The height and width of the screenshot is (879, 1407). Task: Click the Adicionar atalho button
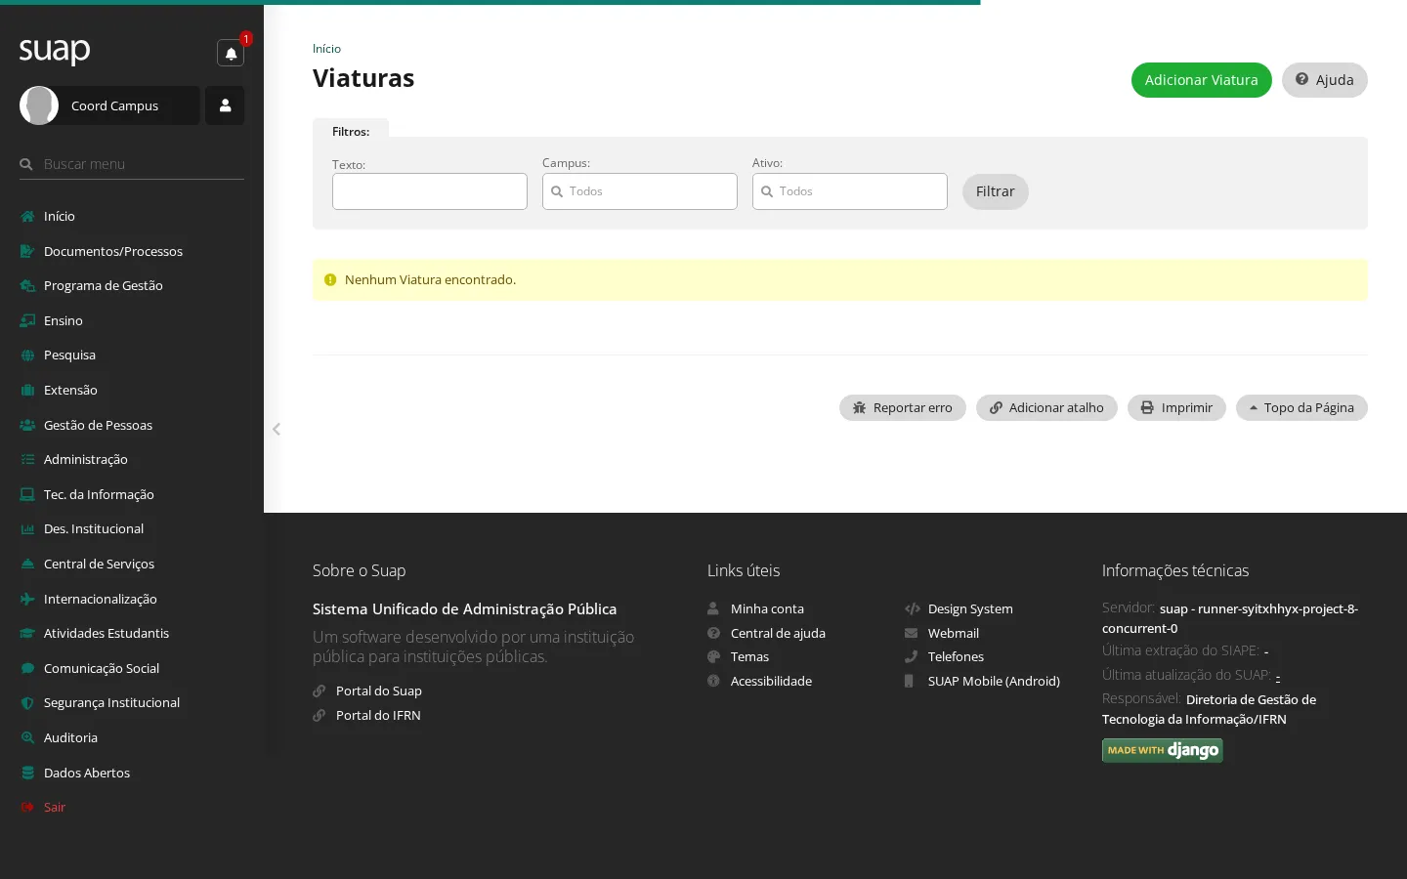[1046, 408]
